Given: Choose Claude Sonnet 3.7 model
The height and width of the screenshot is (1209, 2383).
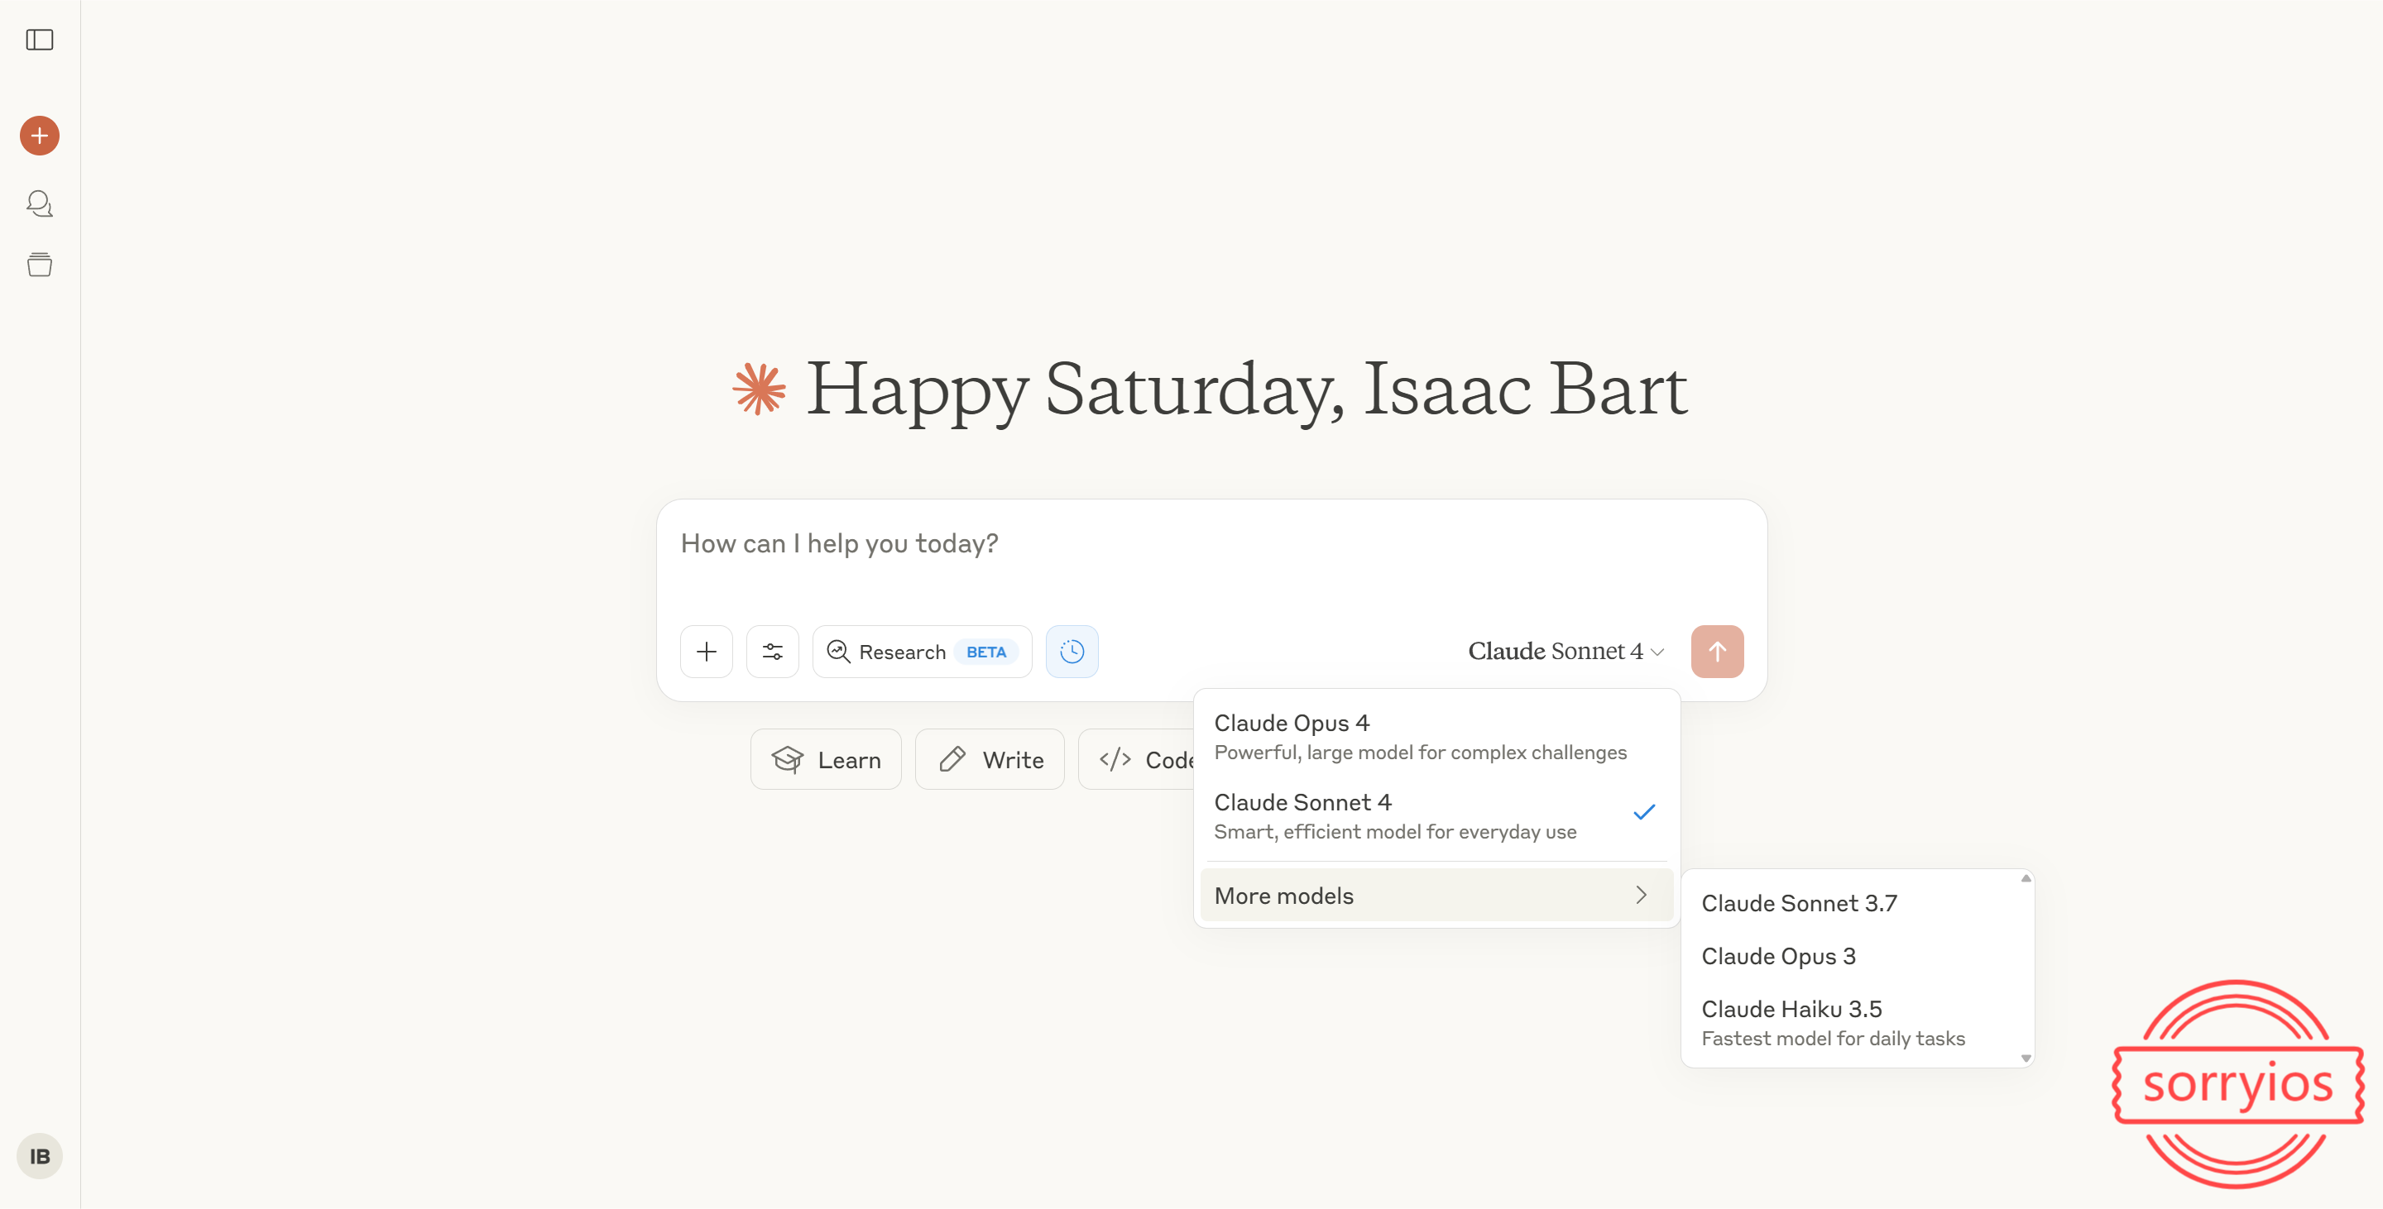Looking at the screenshot, I should pos(1852,903).
